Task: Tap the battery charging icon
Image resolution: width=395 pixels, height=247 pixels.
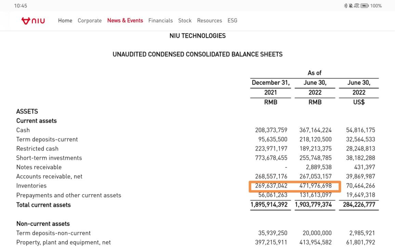Action: click(365, 6)
